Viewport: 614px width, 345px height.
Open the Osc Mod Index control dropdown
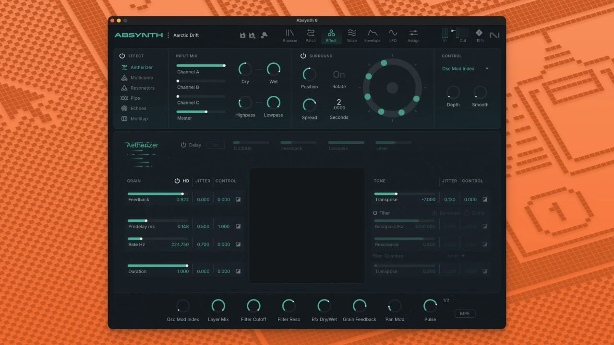click(x=465, y=69)
